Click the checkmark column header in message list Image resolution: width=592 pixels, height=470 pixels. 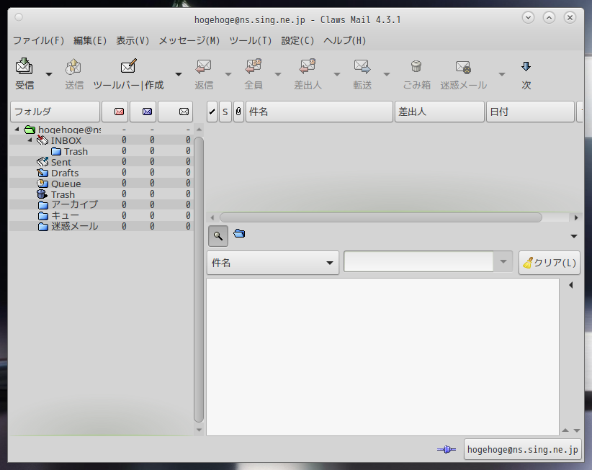tap(212, 112)
